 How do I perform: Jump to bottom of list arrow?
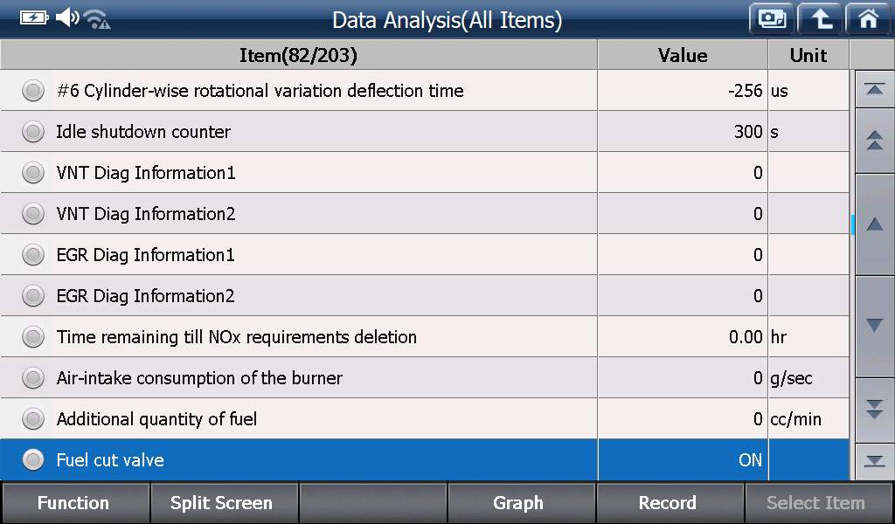[874, 461]
